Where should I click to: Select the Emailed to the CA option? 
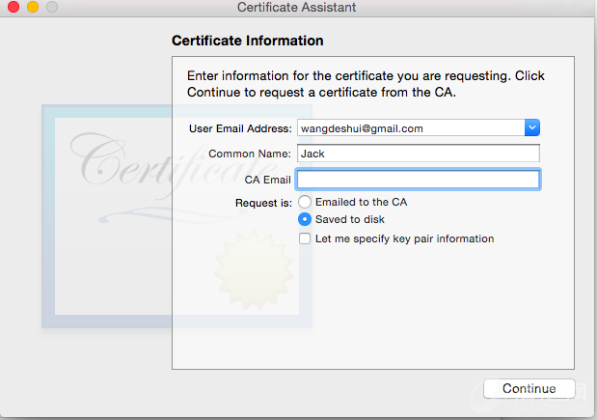305,202
